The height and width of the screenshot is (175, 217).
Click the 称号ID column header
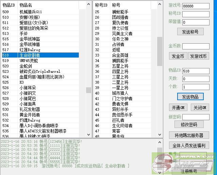click(101, 5)
